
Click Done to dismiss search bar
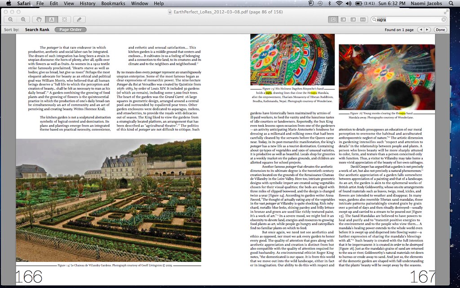tap(440, 30)
